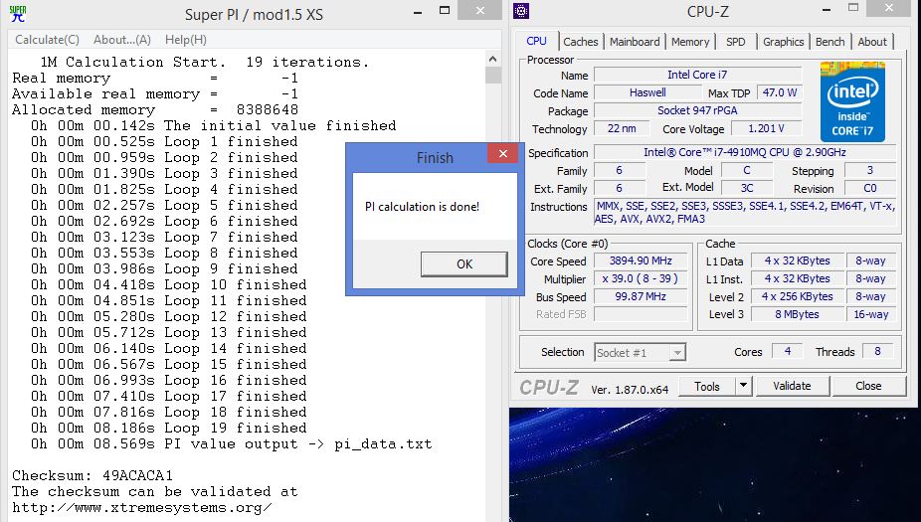The width and height of the screenshot is (921, 522).
Task: Click the L1 Data 4 x 32 KBytes value
Action: coord(797,261)
